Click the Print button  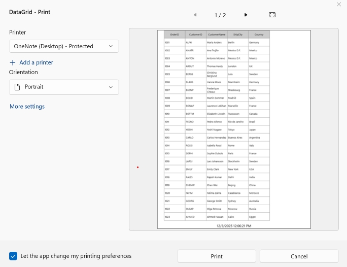[x=217, y=256]
